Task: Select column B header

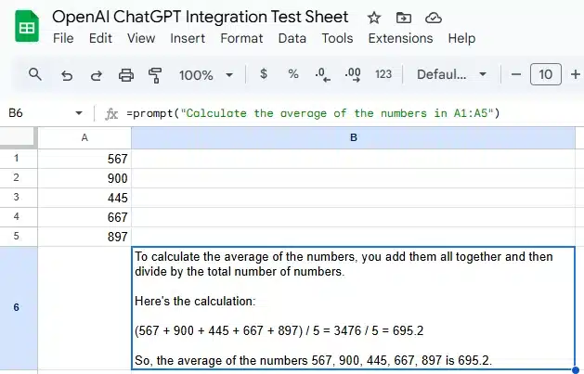Action: 353,137
